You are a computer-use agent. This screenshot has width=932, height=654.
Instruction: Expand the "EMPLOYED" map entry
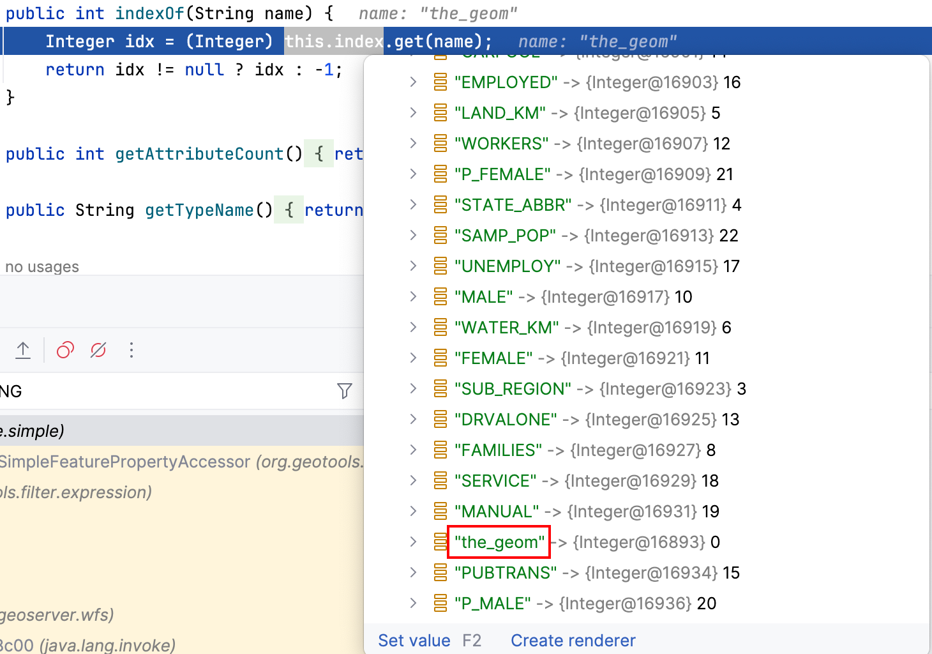point(413,82)
